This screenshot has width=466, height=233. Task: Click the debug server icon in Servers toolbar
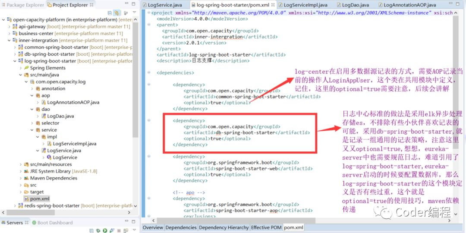98,230
